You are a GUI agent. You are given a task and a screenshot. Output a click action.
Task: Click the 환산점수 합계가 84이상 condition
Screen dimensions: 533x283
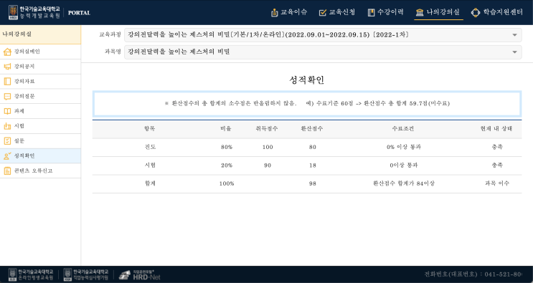point(404,183)
